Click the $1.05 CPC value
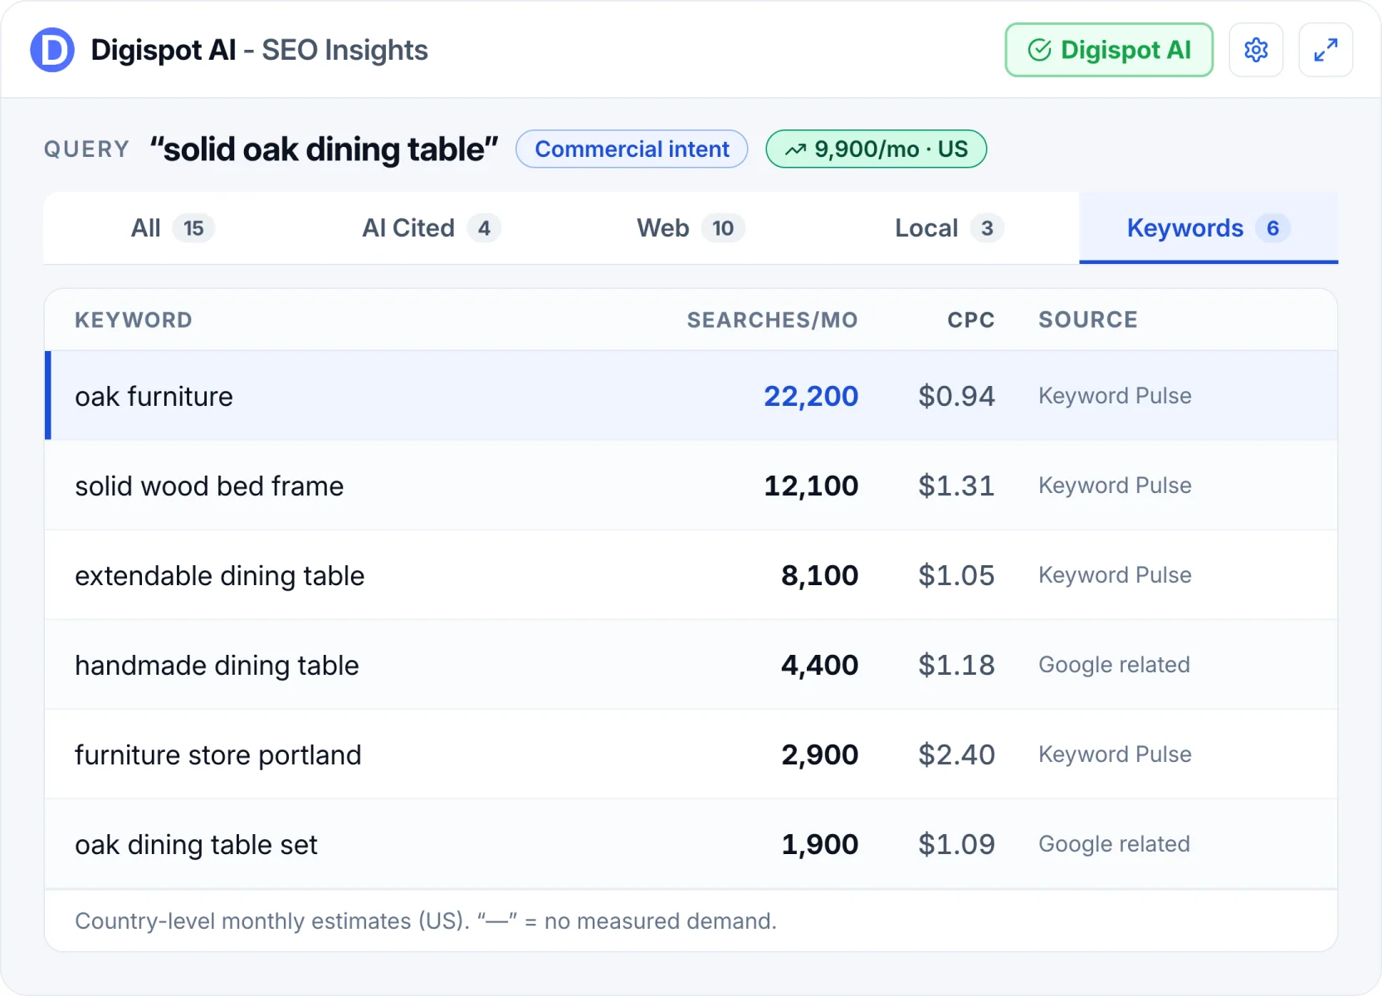The height and width of the screenshot is (996, 1382). (x=956, y=576)
